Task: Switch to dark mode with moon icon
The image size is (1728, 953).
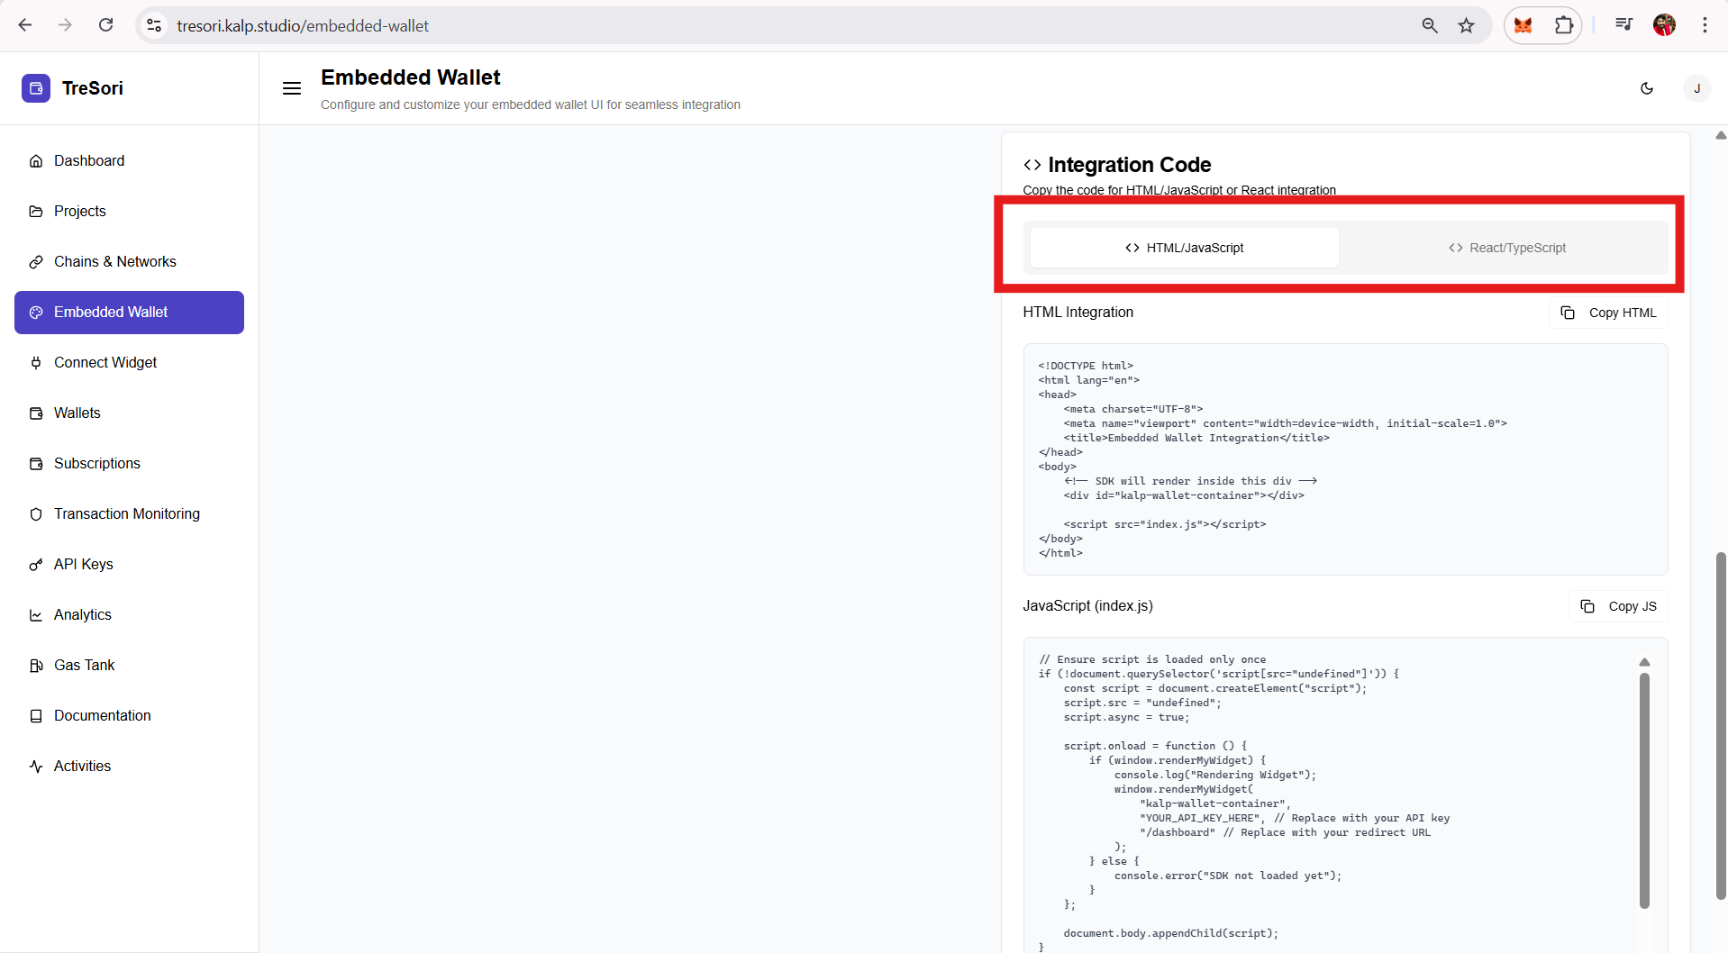Action: [1647, 88]
